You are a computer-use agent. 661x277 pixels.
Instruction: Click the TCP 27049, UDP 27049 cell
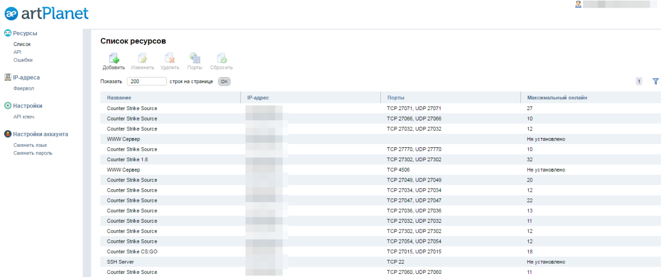(x=414, y=180)
